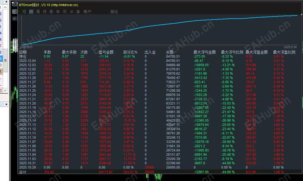Click profit value 2777.76
This screenshot has width=303, height=181.
click(x=105, y=78)
